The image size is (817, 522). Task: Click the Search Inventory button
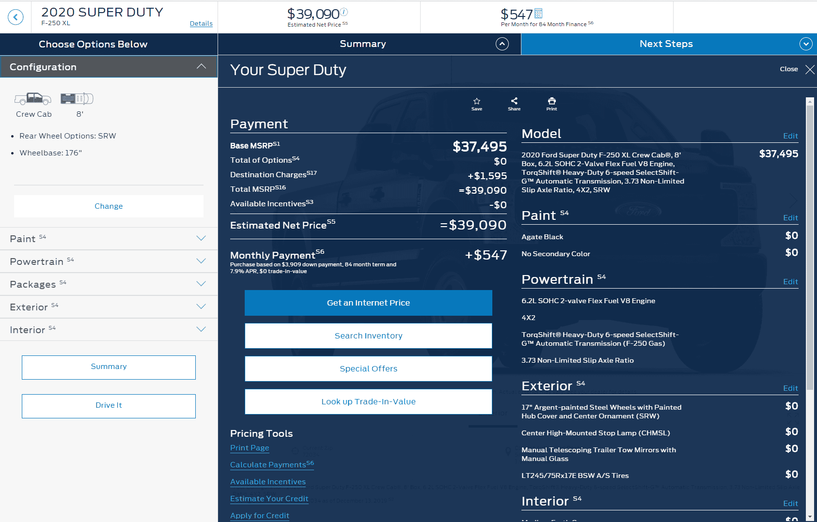pos(368,336)
